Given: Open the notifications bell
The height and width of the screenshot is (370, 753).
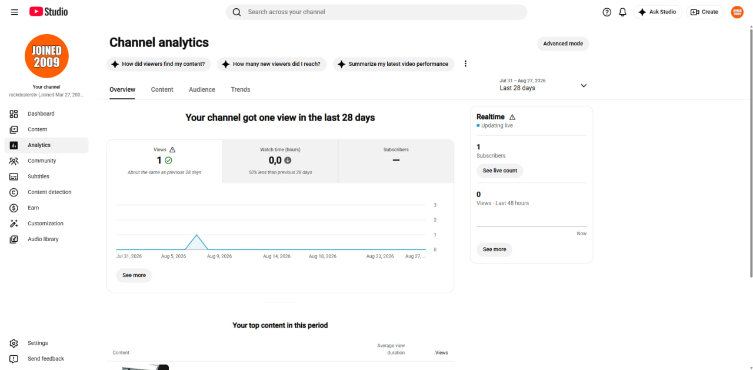Looking at the screenshot, I should [622, 12].
